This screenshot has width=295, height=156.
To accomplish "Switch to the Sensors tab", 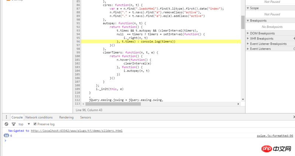I will pyautogui.click(x=86, y=117).
